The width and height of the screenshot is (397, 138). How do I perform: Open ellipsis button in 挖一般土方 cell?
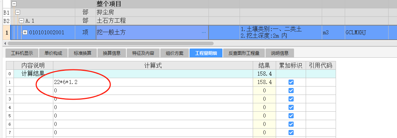click(204, 32)
